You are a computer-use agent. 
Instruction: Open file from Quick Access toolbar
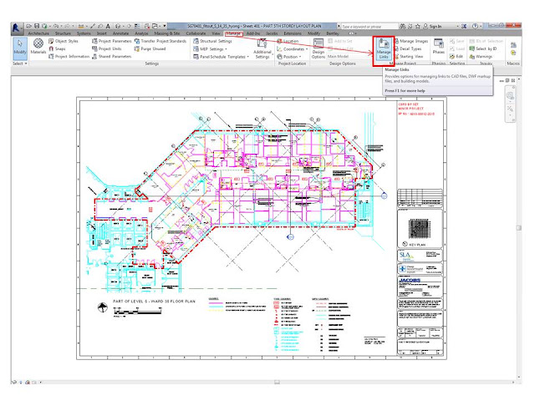(29, 26)
